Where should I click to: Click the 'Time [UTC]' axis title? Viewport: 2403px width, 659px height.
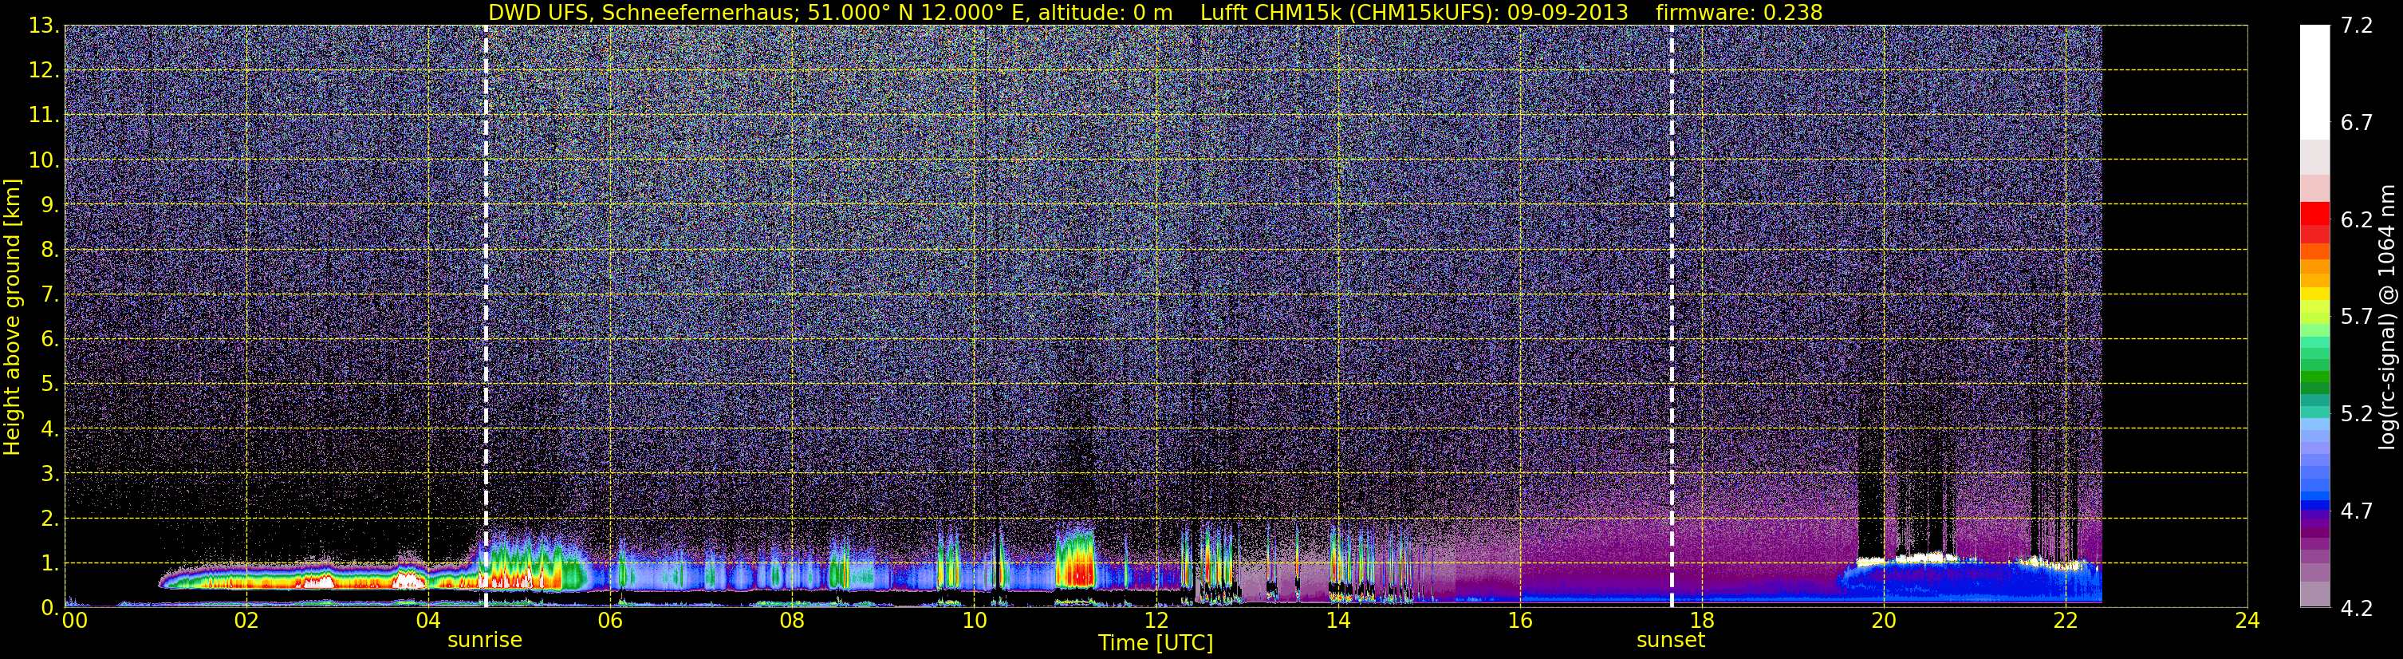(x=1156, y=643)
